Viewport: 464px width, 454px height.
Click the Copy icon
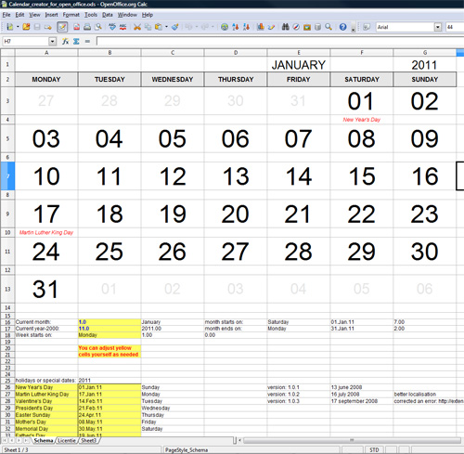coord(148,27)
